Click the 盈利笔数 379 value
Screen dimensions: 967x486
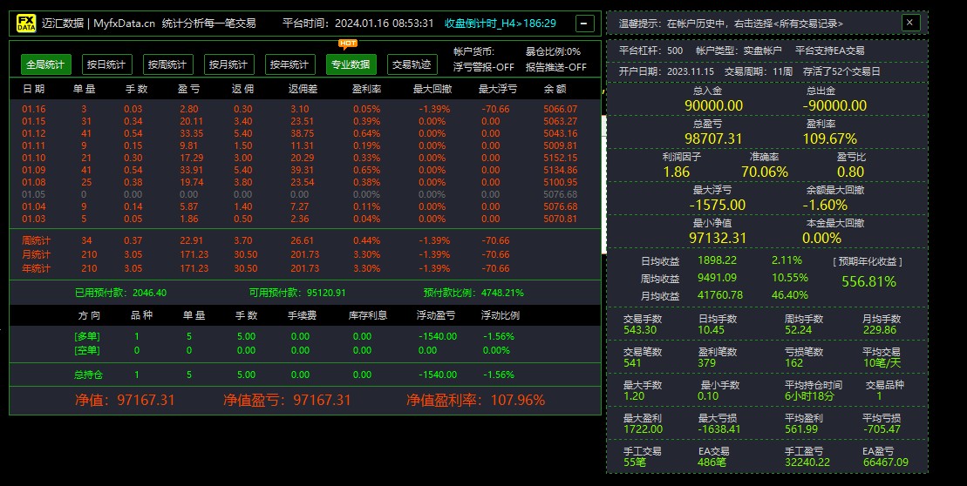707,363
